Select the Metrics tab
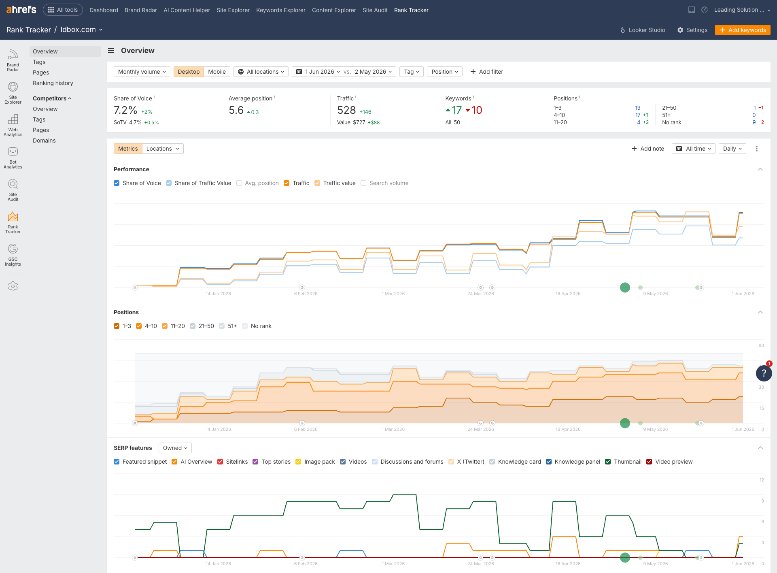777x573 pixels. [x=128, y=149]
